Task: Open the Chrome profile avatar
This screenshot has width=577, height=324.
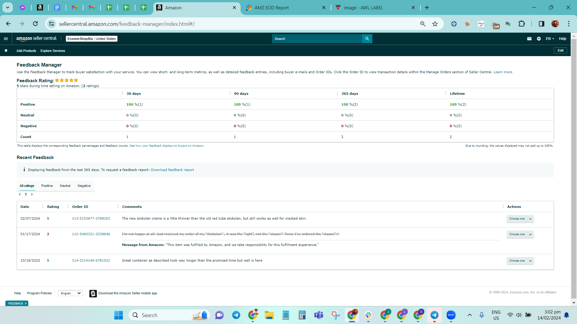Action: tap(555, 24)
